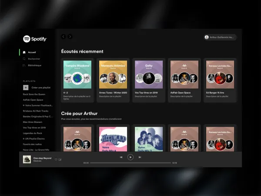Click the artist name Madness

[x=37, y=161]
